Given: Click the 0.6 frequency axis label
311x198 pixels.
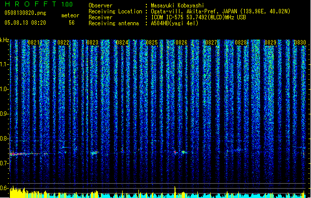Looking at the screenshot, I should [4, 188].
